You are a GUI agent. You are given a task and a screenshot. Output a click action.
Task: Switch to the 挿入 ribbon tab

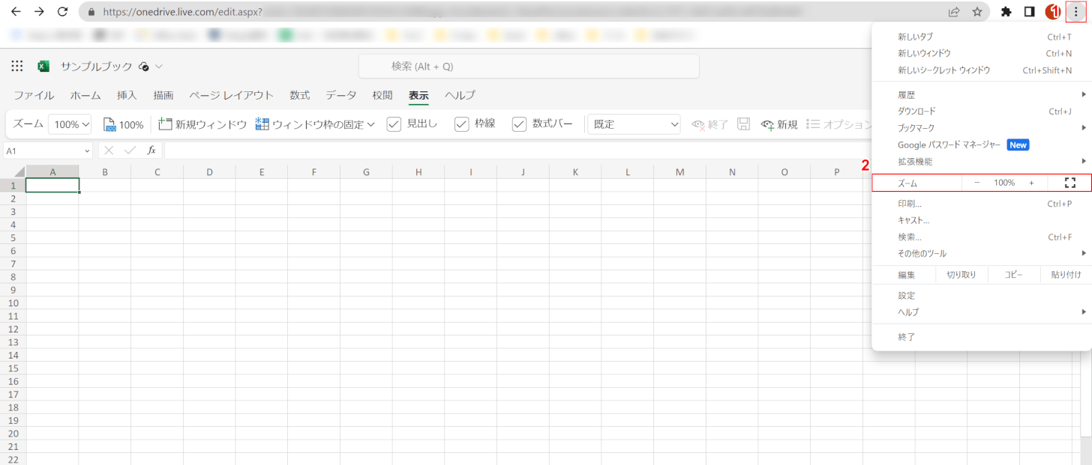(127, 95)
